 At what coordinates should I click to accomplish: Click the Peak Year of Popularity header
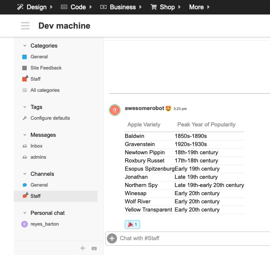coord(206,125)
